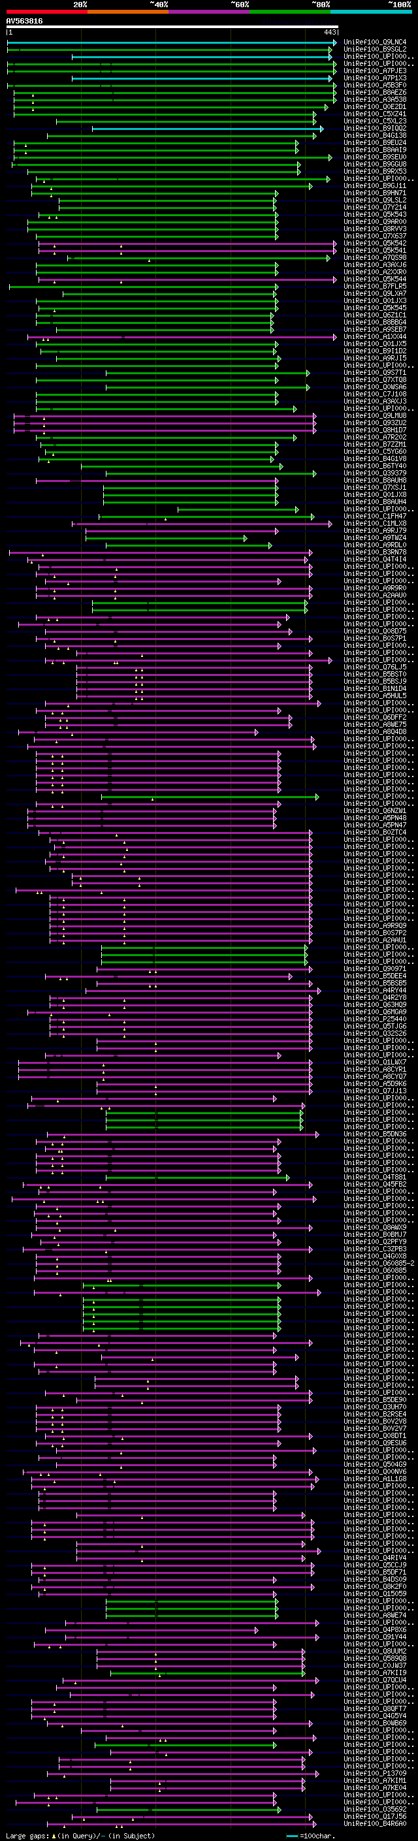This screenshot has width=418, height=1841.
Task: Click the UniRef100_Q5K545 label
Action: 375,308
